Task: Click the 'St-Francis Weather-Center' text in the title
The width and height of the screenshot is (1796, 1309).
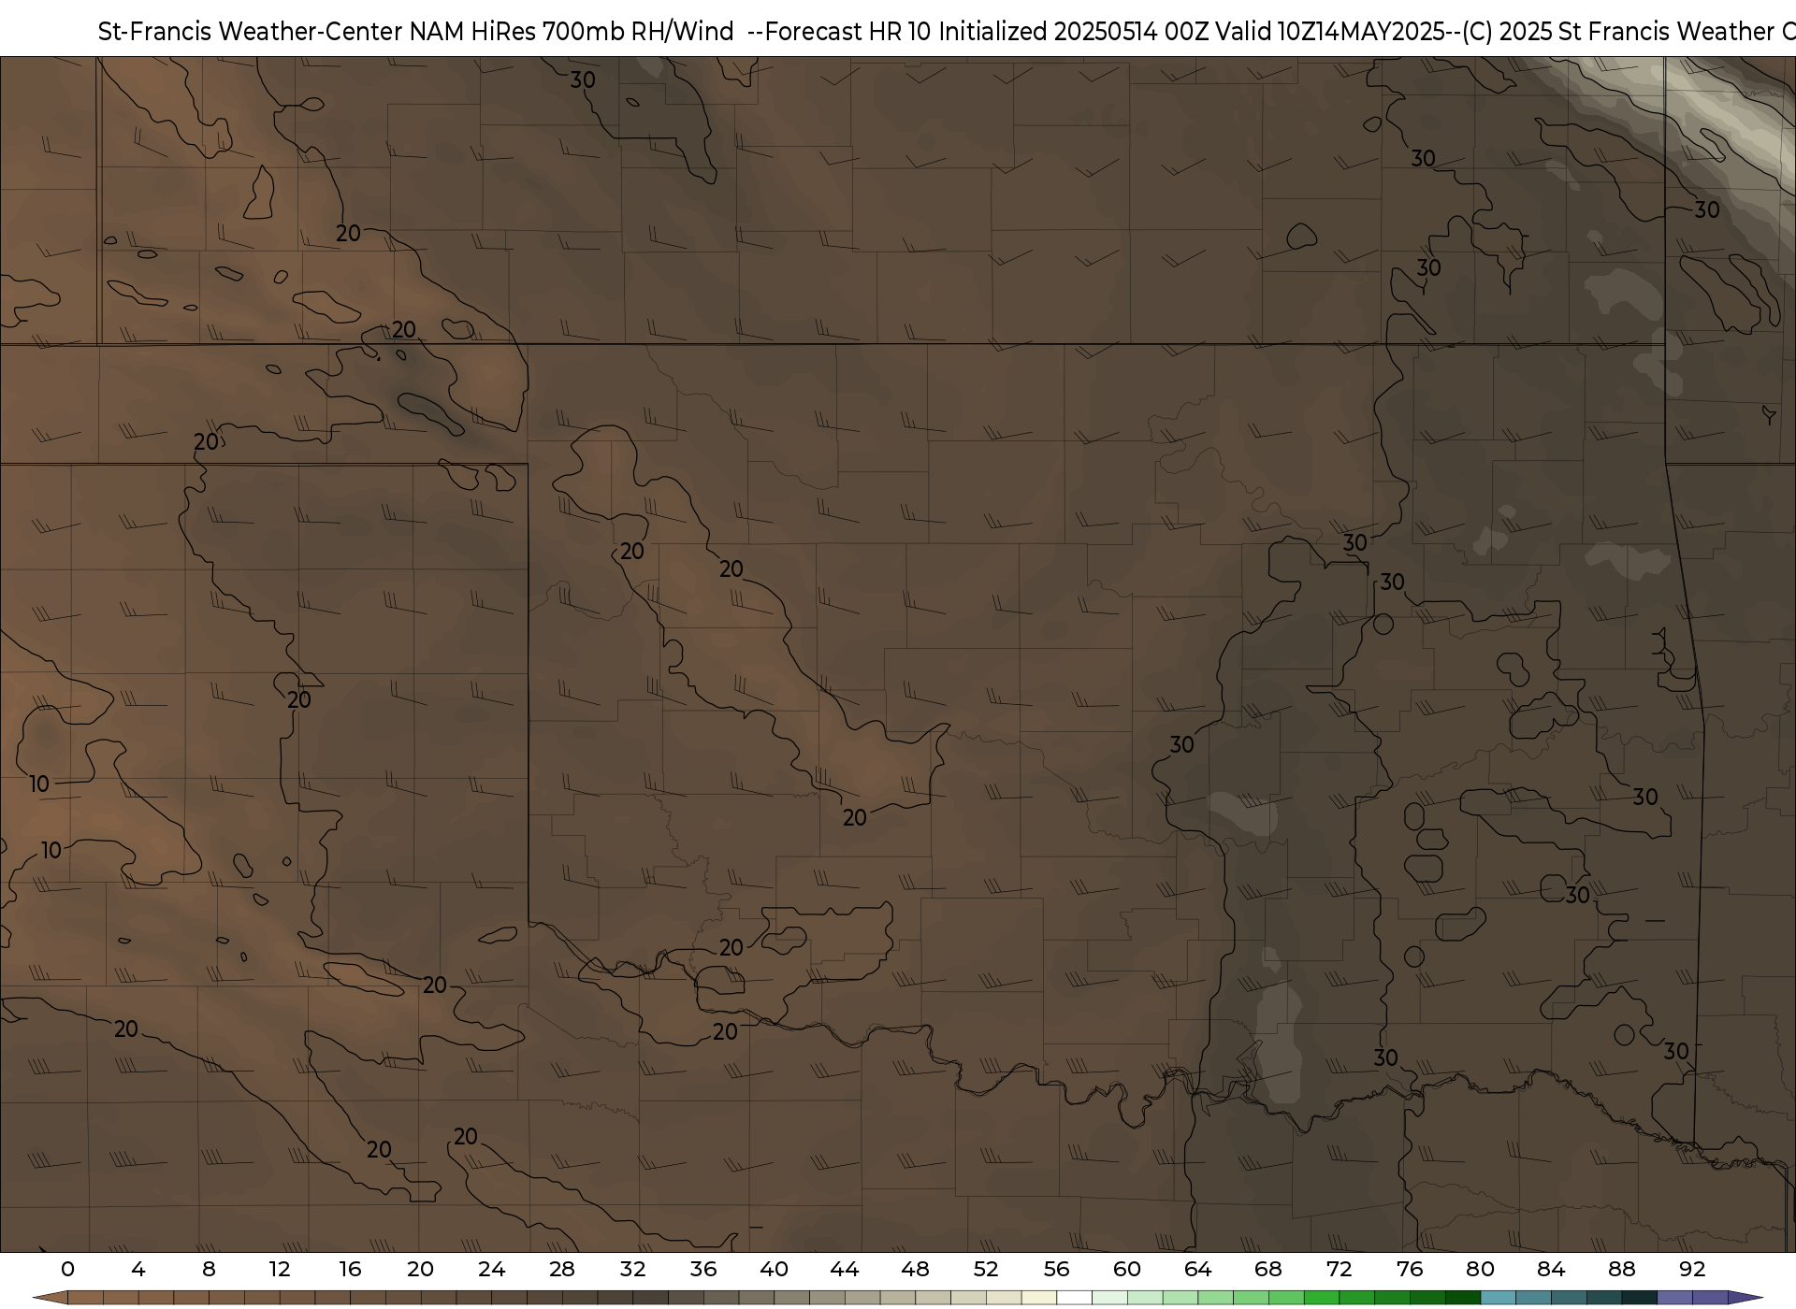Action: click(251, 32)
